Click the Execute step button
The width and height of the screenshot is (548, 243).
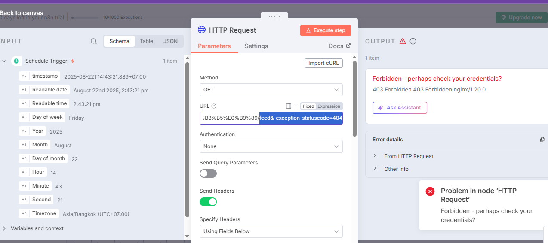pyautogui.click(x=326, y=30)
